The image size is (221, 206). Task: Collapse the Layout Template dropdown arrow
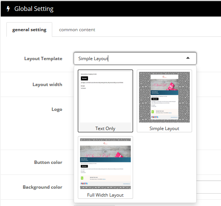[x=188, y=58]
